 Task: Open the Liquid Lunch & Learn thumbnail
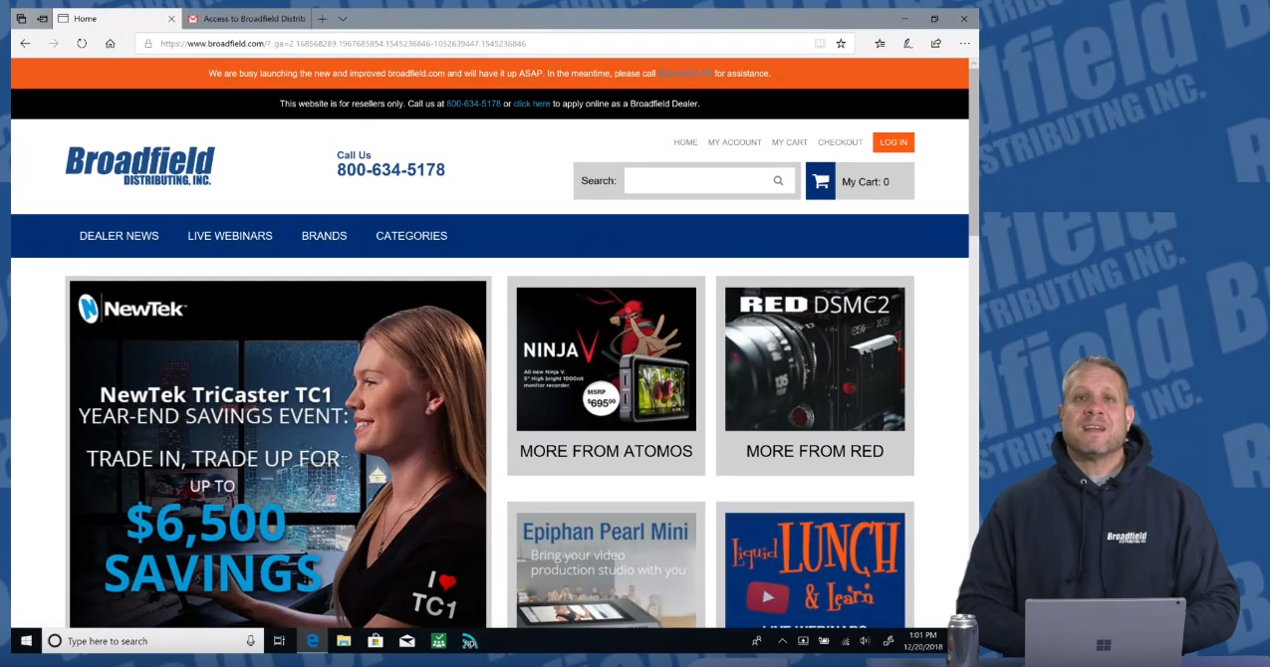tap(815, 569)
